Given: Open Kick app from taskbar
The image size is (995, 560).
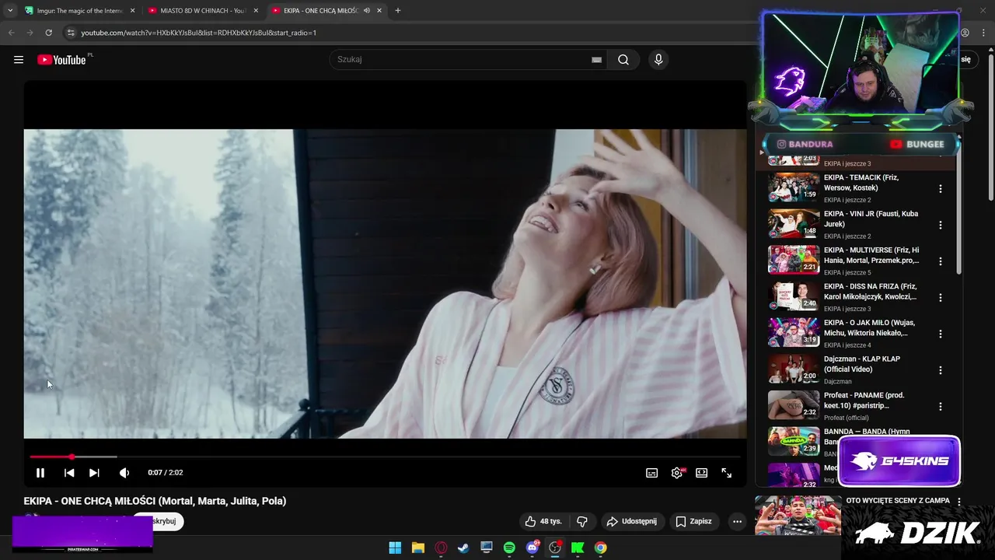Looking at the screenshot, I should tap(578, 548).
